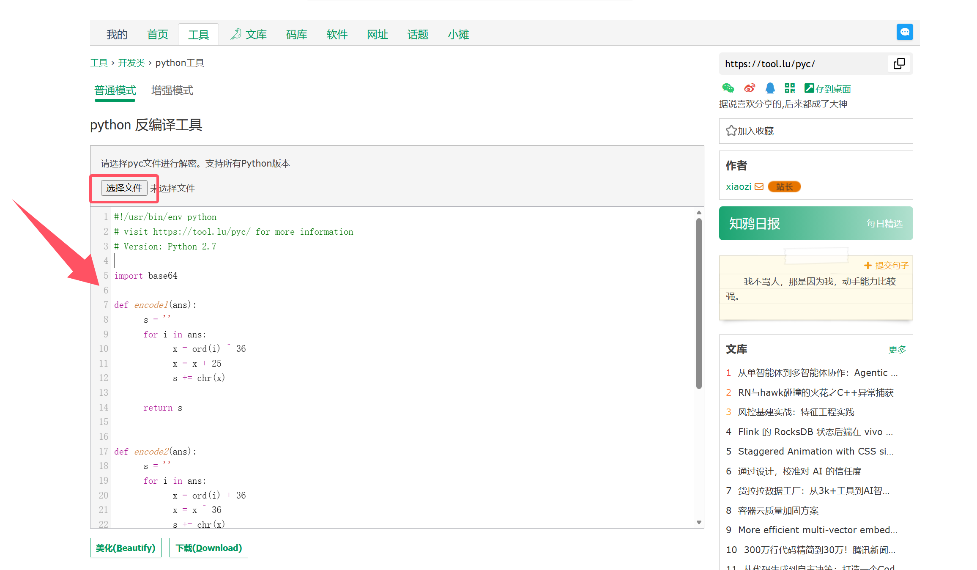Click the 开发类 breadcrumb link
This screenshot has height=570, width=977.
131,63
